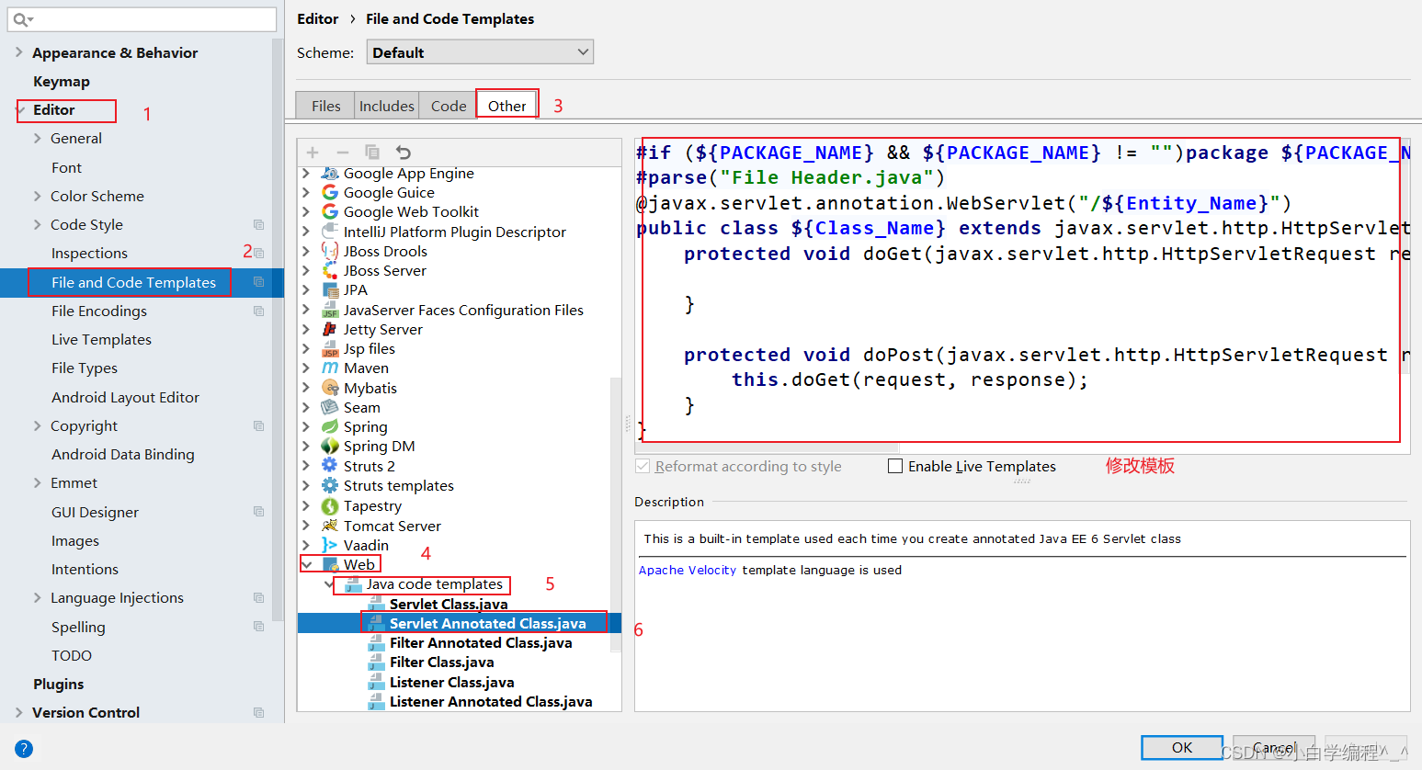This screenshot has width=1422, height=770.
Task: Select Listener Class.java template
Action: click(x=451, y=682)
